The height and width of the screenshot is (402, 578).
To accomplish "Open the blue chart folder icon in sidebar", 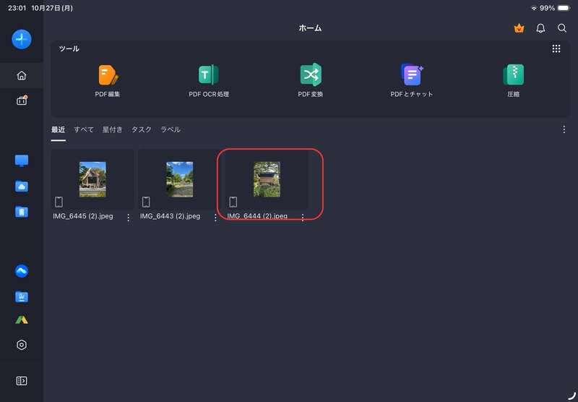I will click(x=22, y=296).
